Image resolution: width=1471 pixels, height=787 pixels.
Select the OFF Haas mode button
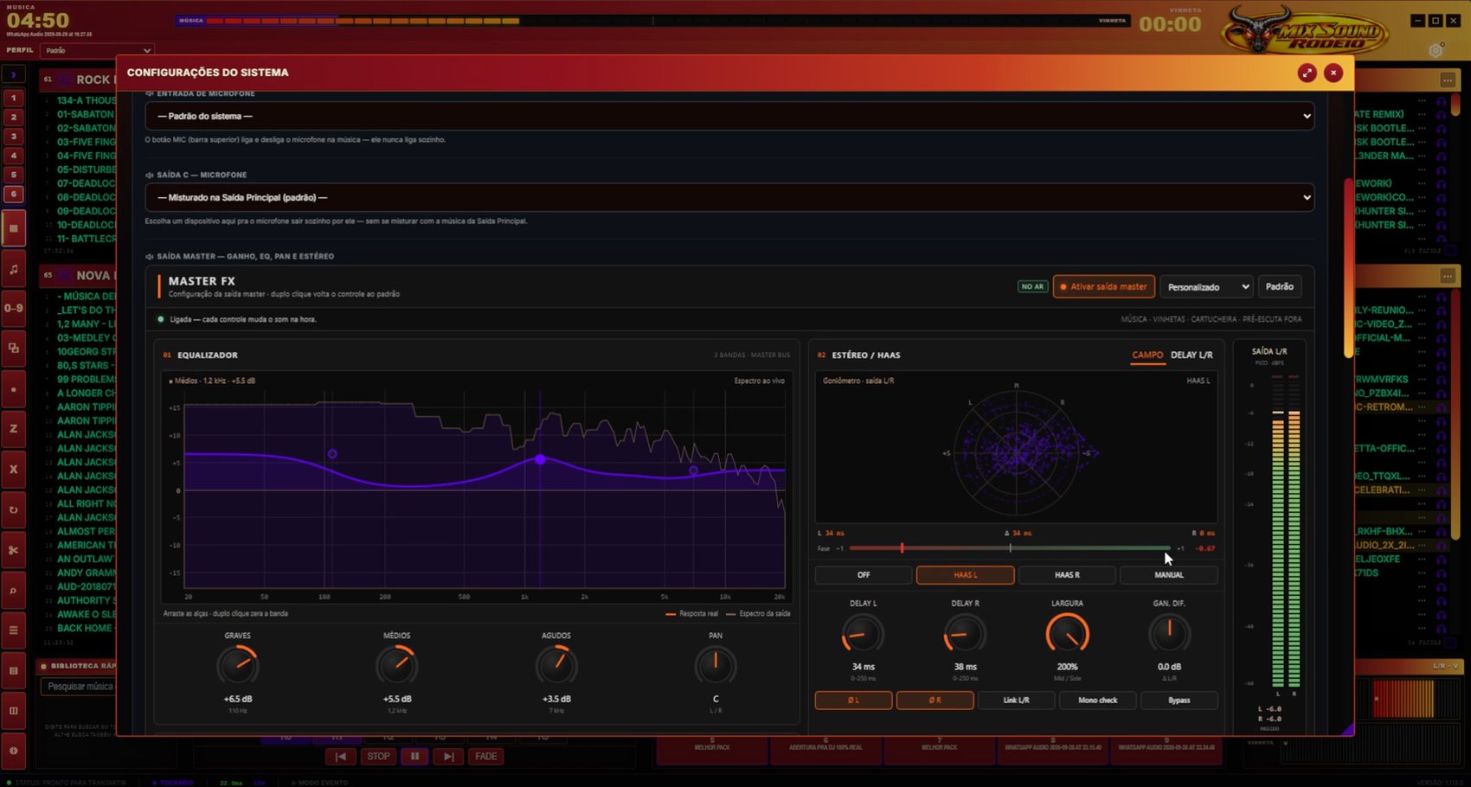point(864,575)
